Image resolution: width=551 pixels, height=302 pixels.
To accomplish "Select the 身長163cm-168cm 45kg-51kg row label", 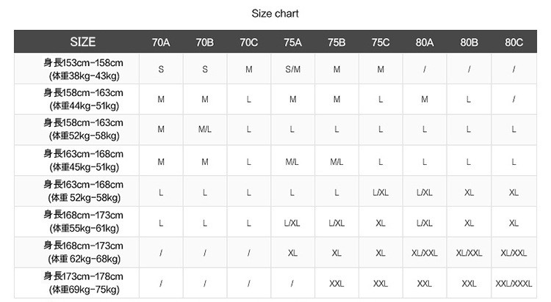I will [x=84, y=161].
